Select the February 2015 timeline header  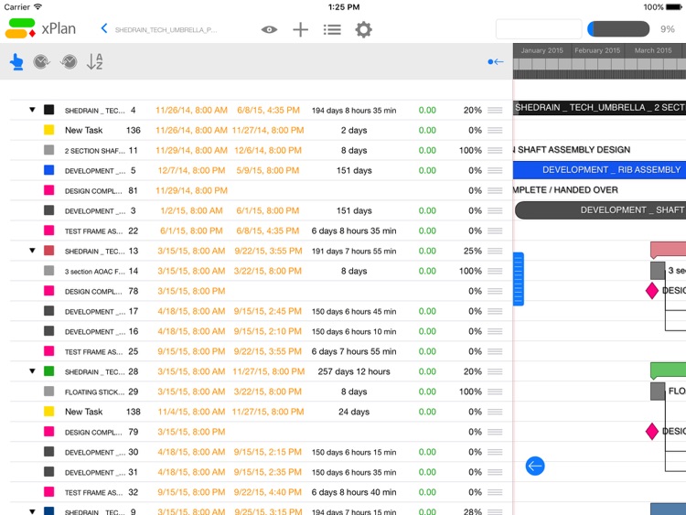tap(597, 50)
